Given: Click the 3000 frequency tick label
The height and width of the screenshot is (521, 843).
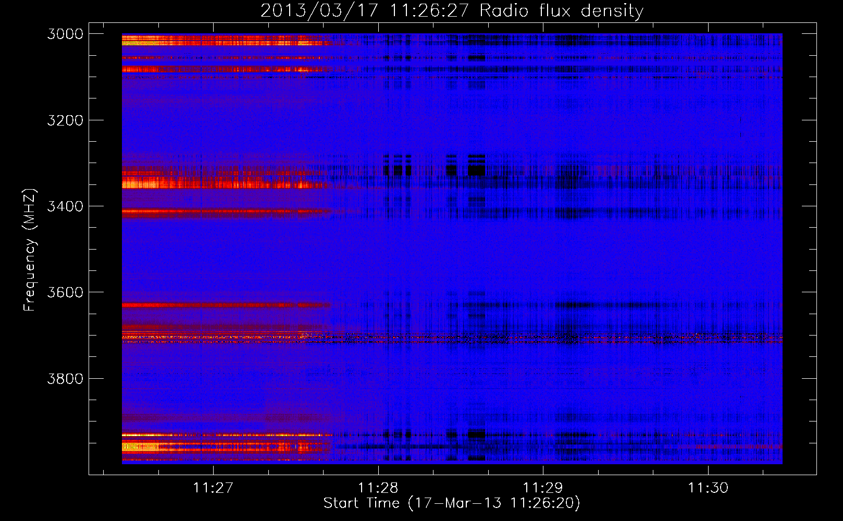Looking at the screenshot, I should click(65, 34).
